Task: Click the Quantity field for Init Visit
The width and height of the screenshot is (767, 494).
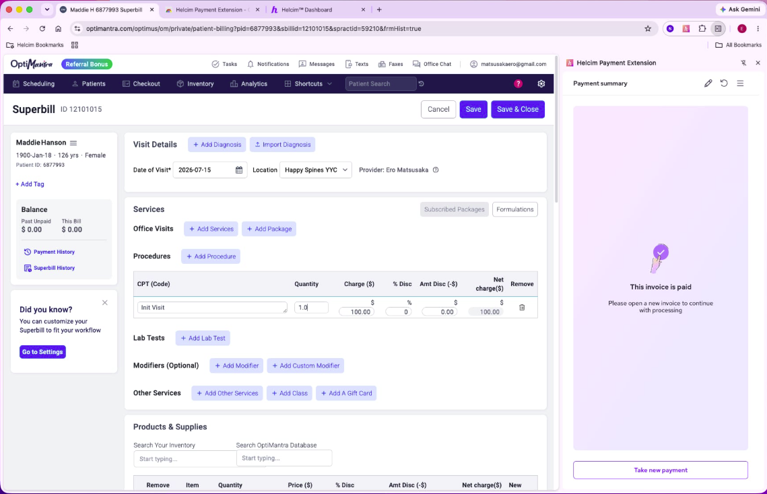Action: 311,308
